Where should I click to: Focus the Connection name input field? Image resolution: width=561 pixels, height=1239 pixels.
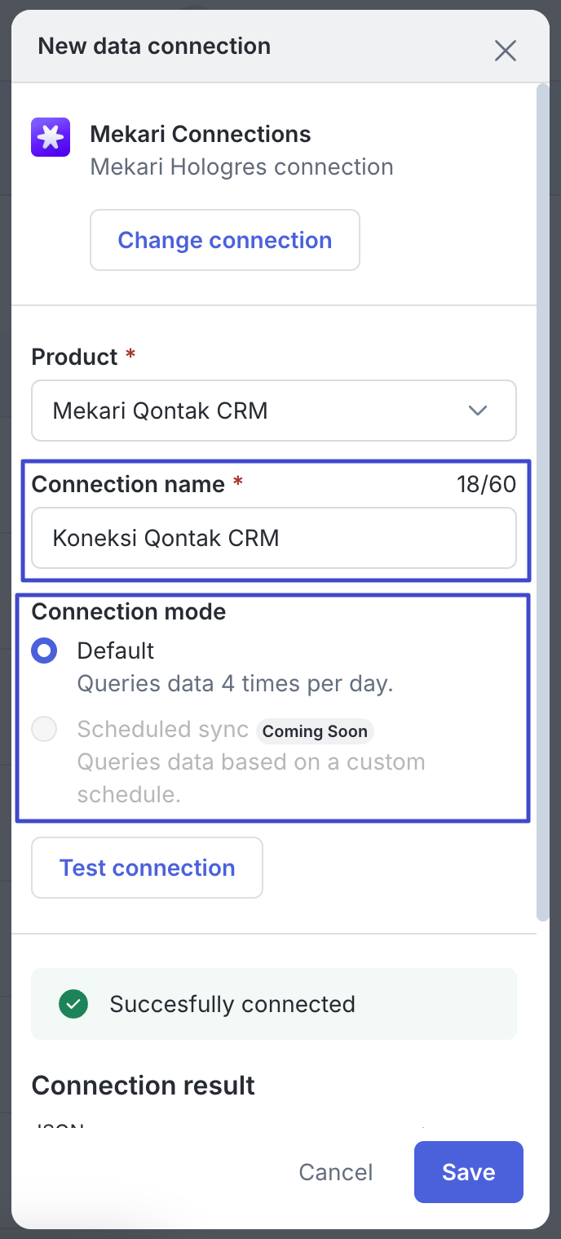point(273,538)
